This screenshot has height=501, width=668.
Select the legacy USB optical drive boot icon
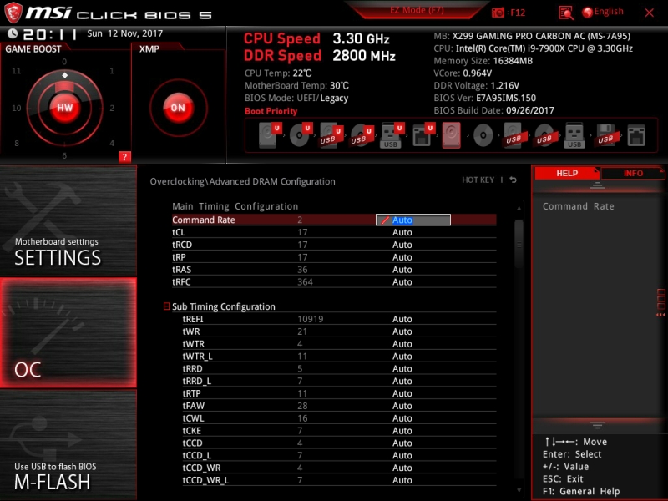click(544, 135)
